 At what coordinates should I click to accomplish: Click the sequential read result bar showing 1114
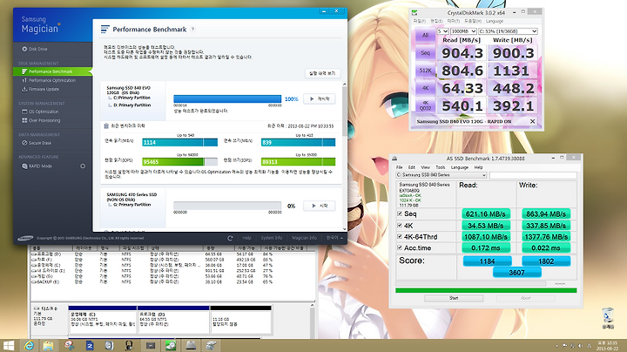[180, 142]
